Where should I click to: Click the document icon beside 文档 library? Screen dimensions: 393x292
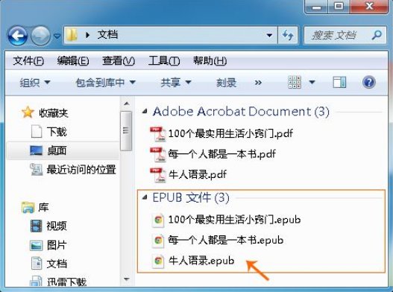37,263
